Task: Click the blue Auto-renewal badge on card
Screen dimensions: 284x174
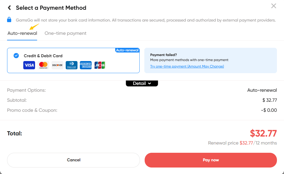Action: [x=127, y=50]
